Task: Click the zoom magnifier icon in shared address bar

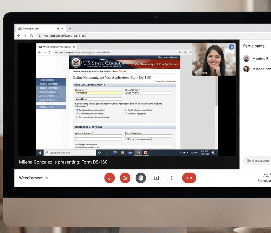Action: tap(185, 52)
